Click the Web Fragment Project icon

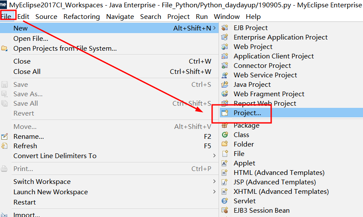point(225,94)
